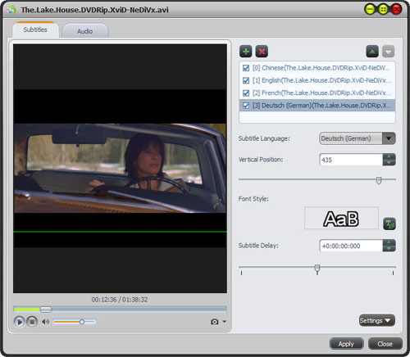Decrease Vertical Position with the down arrow
This screenshot has height=357, width=410.
(x=389, y=163)
